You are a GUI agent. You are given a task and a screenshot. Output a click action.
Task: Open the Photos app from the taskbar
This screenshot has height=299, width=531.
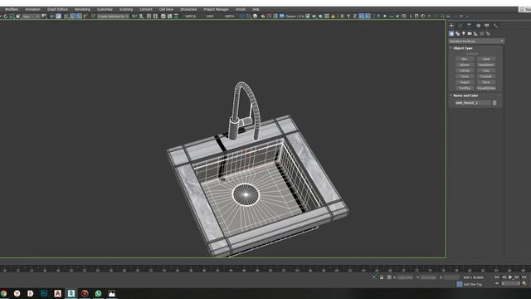112,293
